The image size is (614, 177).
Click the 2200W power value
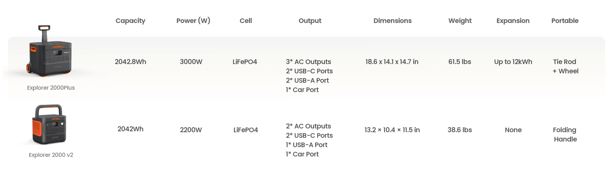(x=191, y=130)
